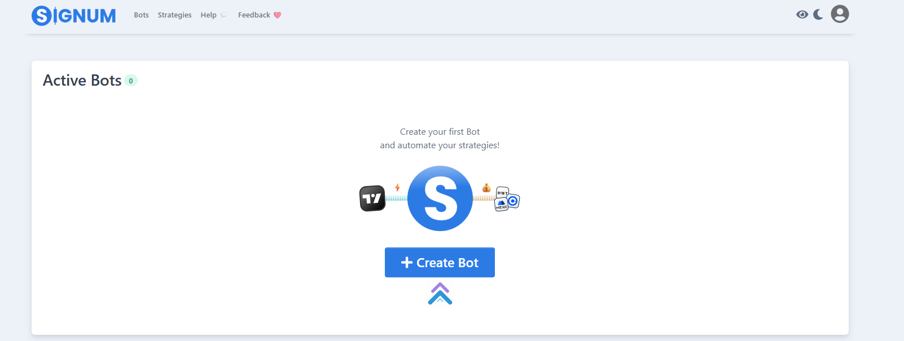Click the large blue S logo

click(440, 198)
